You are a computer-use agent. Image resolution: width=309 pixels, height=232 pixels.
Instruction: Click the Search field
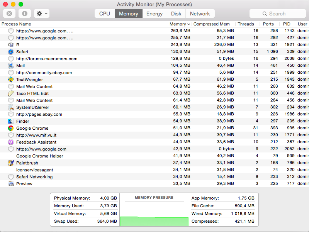pyautogui.click(x=278, y=14)
